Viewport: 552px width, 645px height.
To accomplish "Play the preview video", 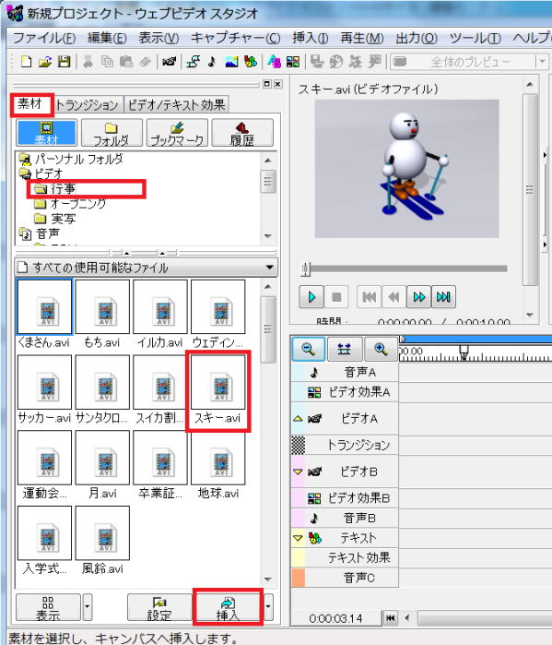I will (311, 297).
